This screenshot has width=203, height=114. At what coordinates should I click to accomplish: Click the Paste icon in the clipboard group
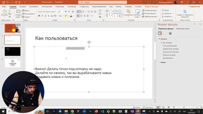(4, 12)
